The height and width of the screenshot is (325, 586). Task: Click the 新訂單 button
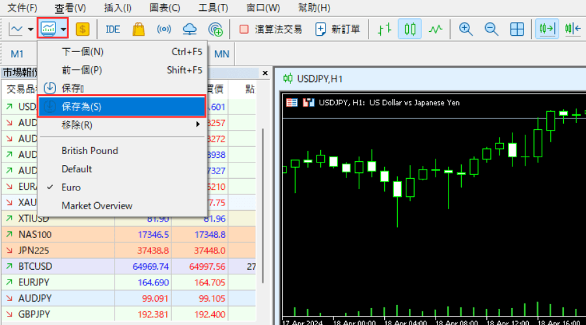pos(337,29)
